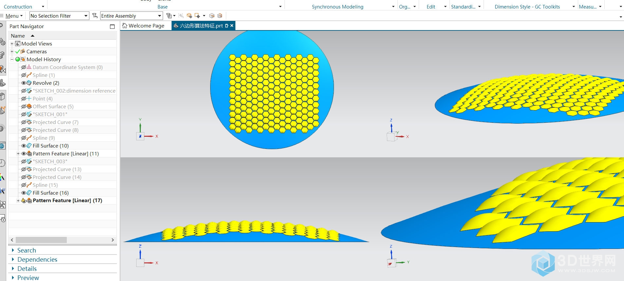
Task: Select the Spline (15) tree row
Action: coord(63,185)
